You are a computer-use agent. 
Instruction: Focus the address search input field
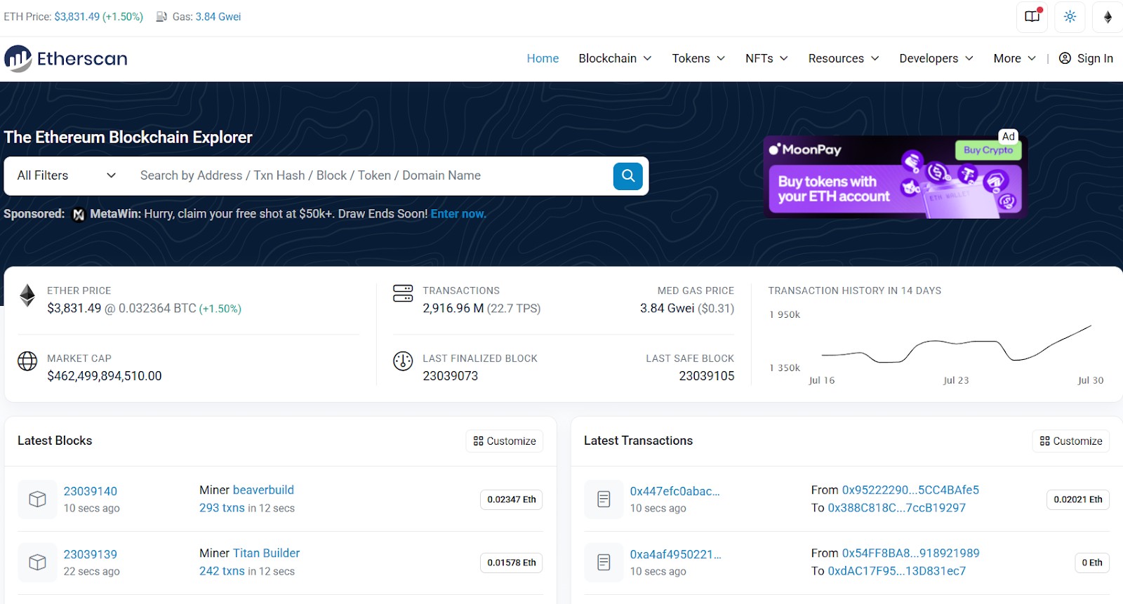point(372,175)
